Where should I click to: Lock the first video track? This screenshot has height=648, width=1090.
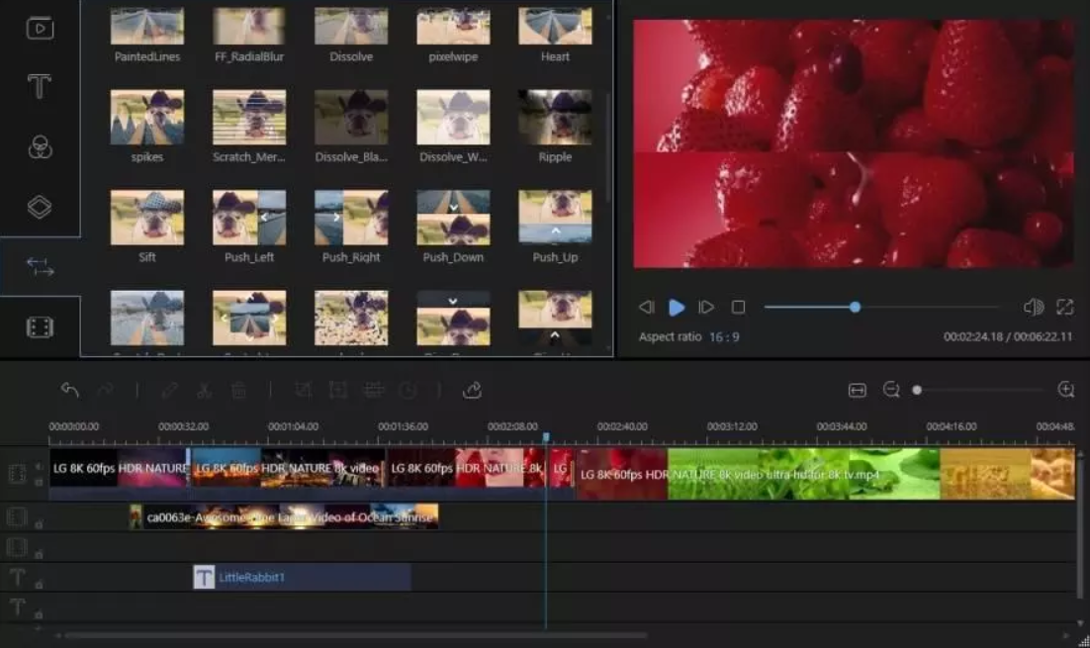(x=37, y=482)
